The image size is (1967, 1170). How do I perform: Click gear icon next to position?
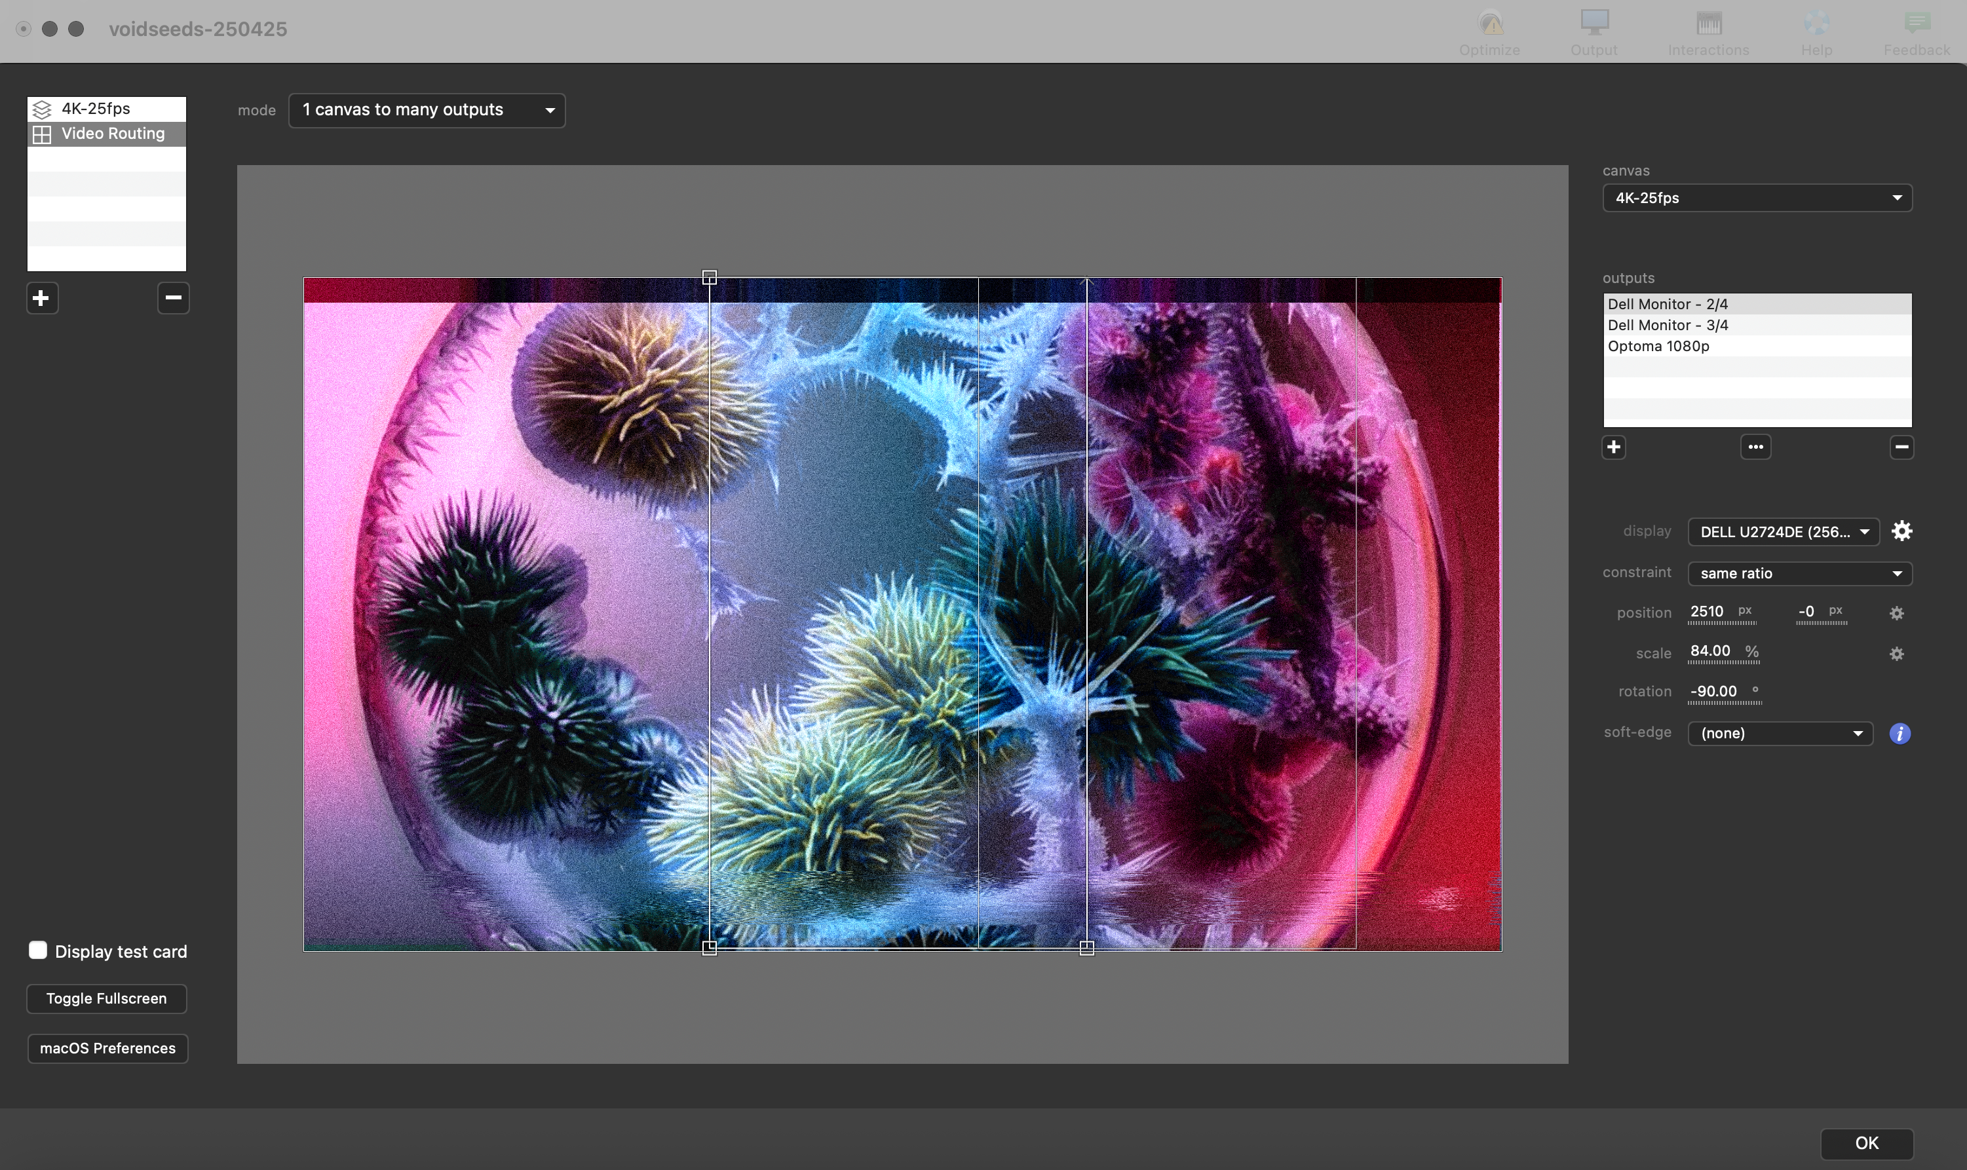1896,613
